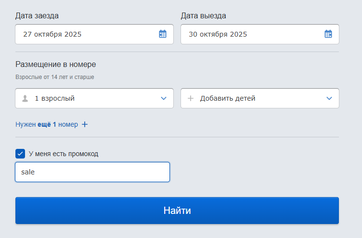Open the check-in date calendar icon

163,34
